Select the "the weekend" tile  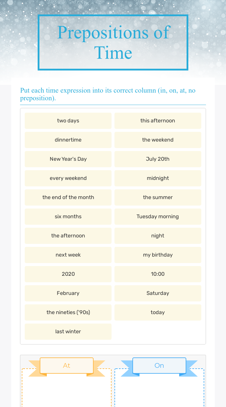point(158,140)
